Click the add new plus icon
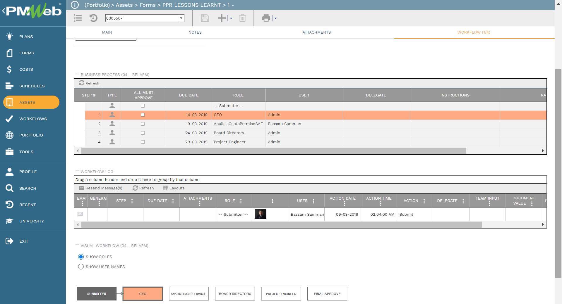Image resolution: width=562 pixels, height=304 pixels. pos(222,18)
